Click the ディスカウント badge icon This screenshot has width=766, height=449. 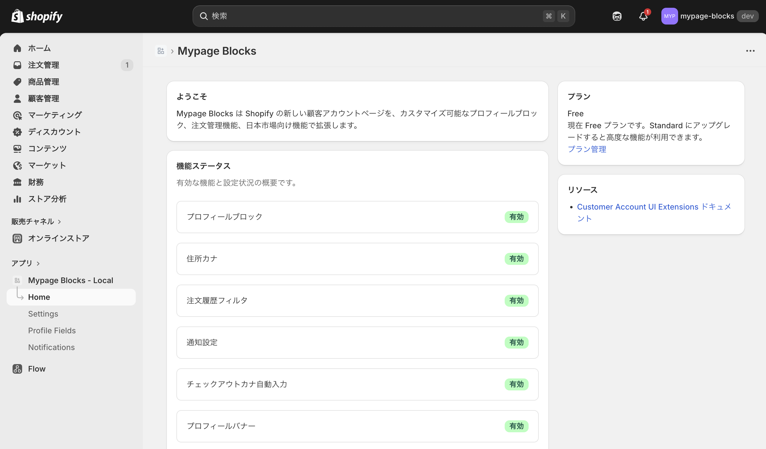pos(17,132)
